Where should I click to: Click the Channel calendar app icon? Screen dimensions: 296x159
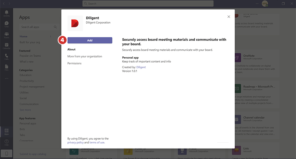tap(237, 119)
